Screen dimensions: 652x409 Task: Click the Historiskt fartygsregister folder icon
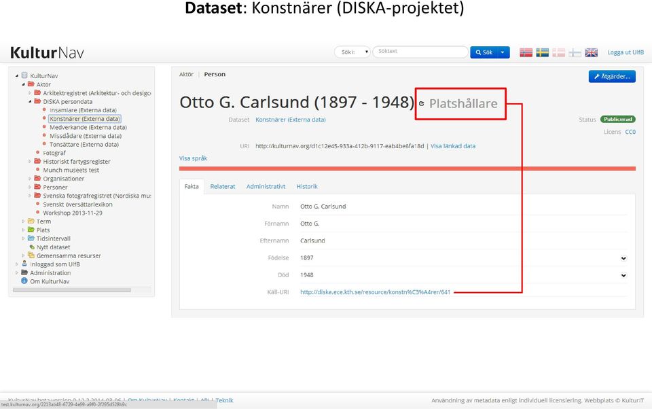click(38, 161)
